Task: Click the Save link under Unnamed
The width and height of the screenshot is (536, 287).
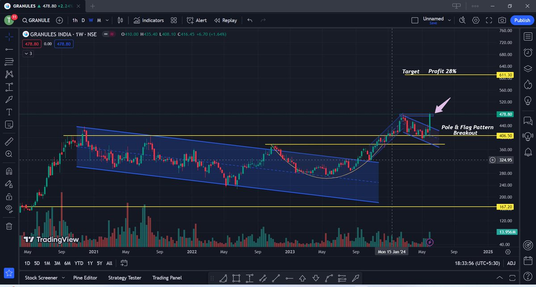Action: [433, 23]
